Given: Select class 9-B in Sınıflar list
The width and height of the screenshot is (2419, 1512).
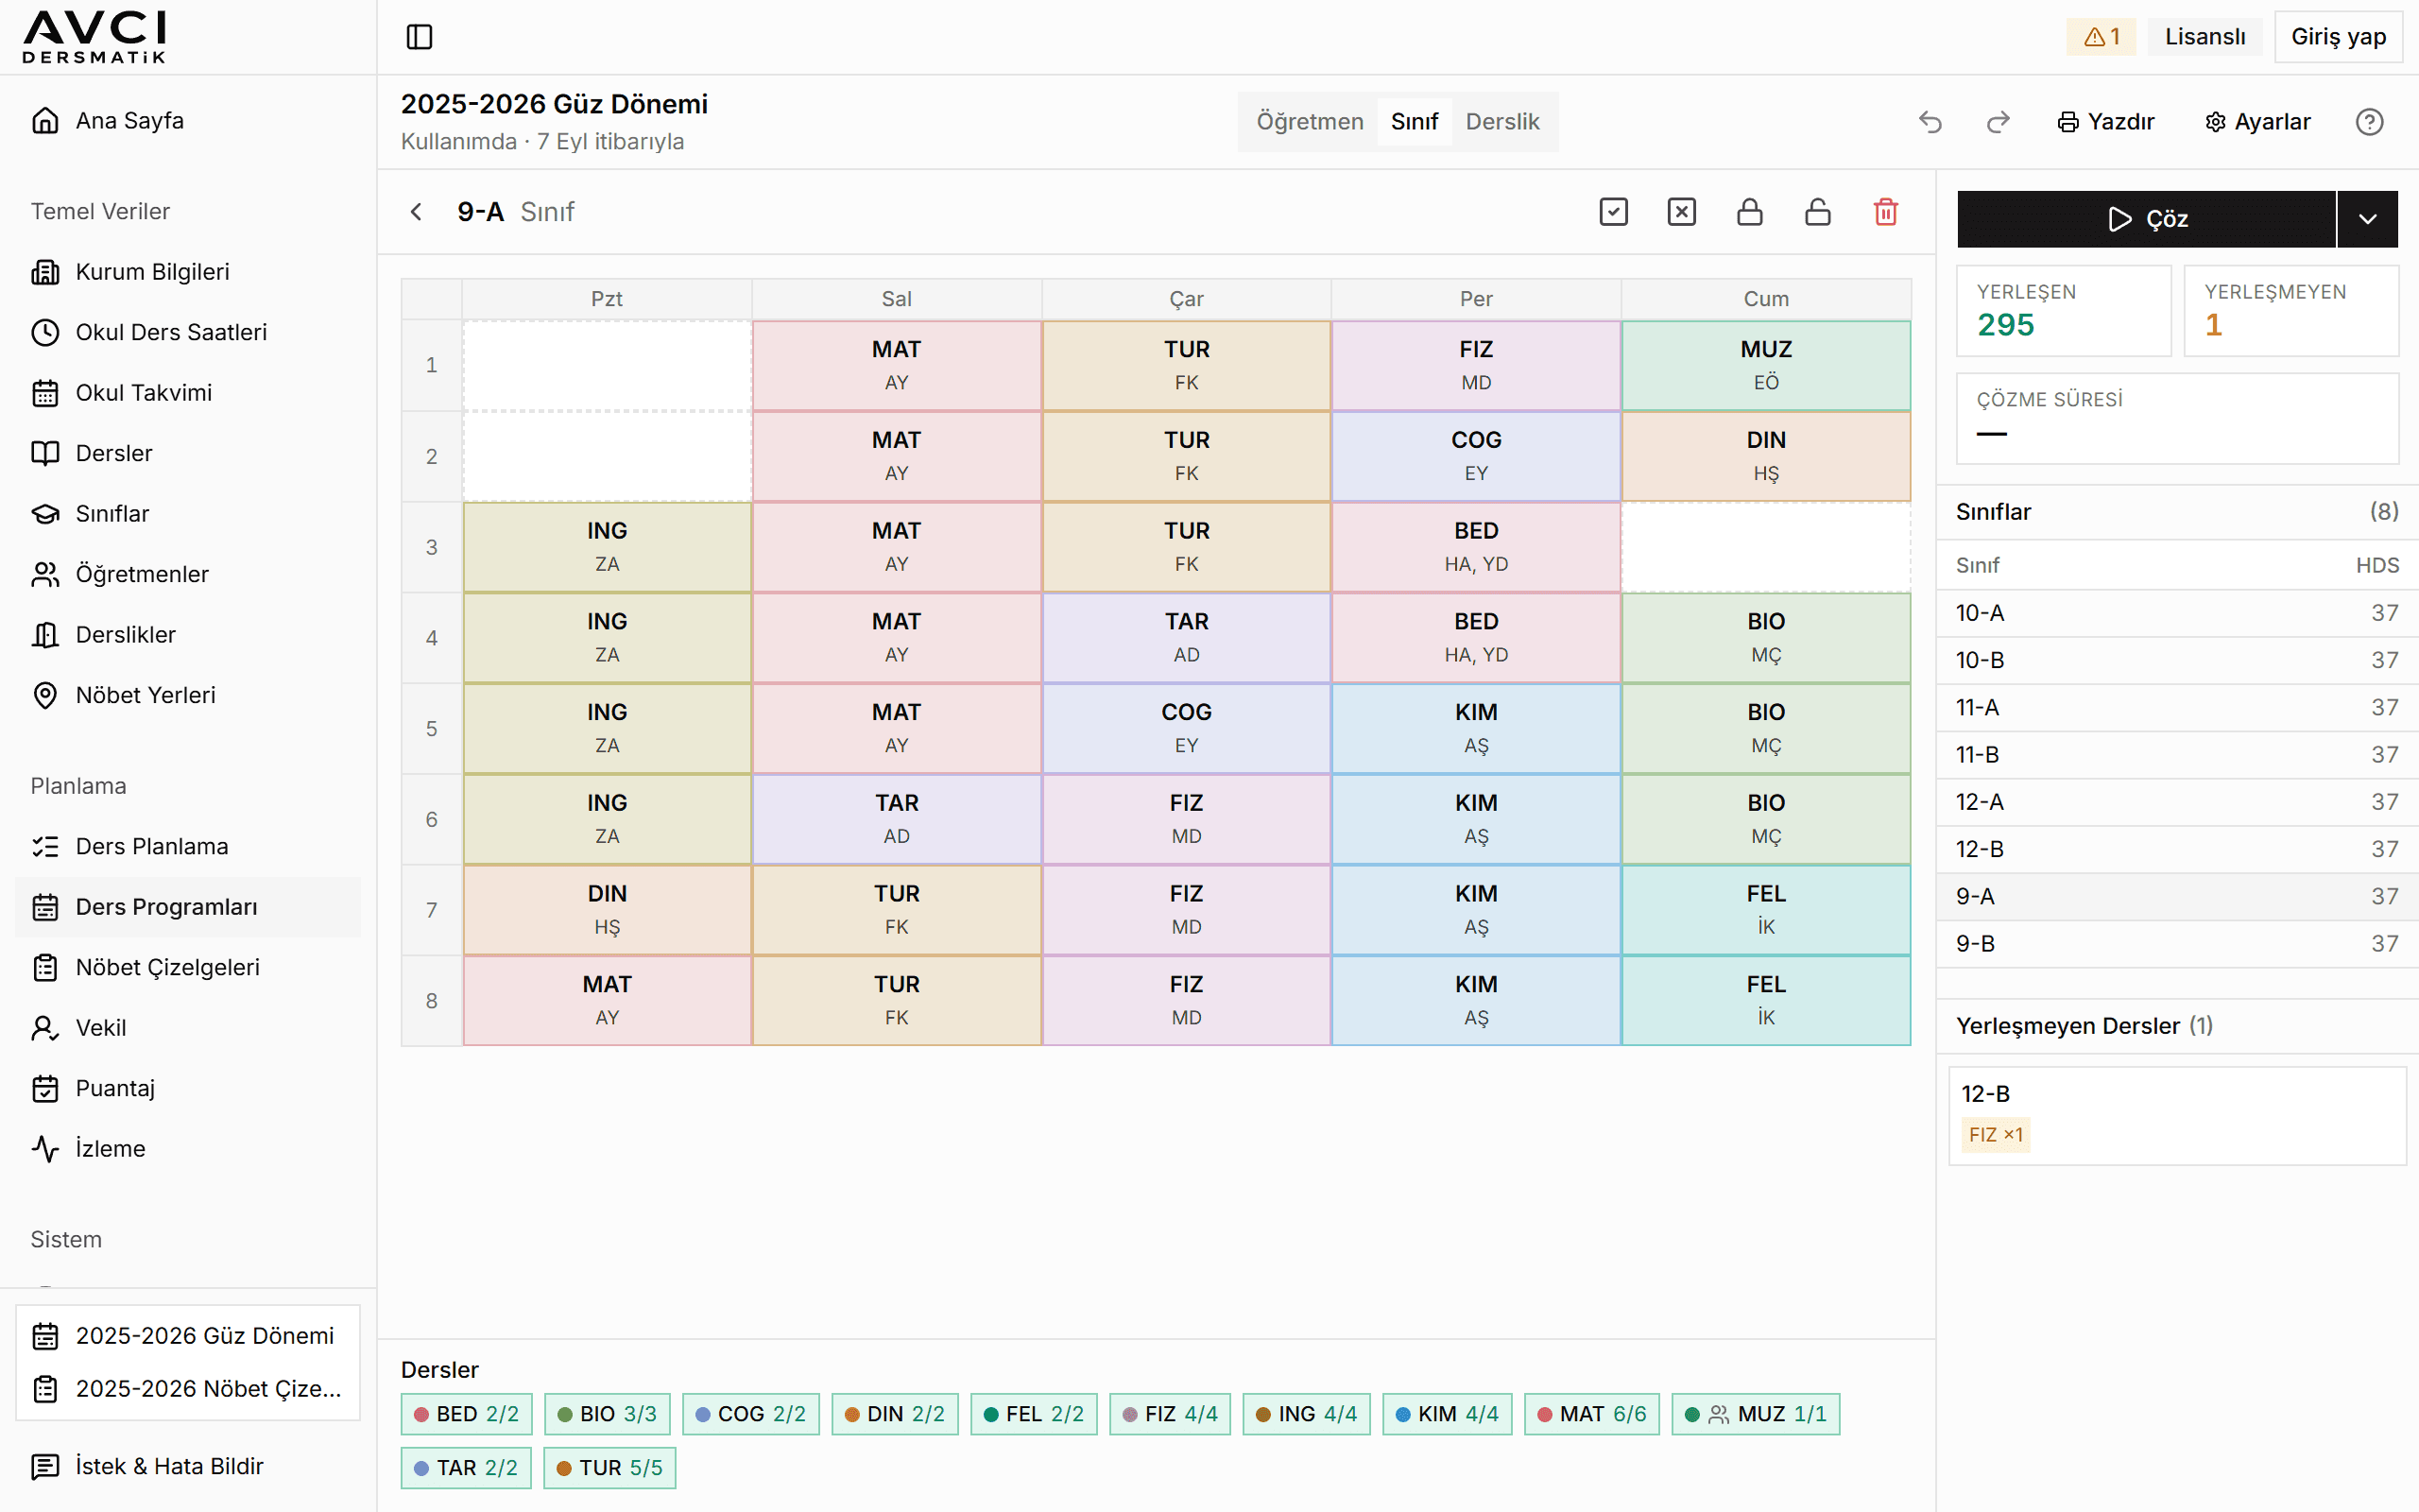Looking at the screenshot, I should [2176, 944].
